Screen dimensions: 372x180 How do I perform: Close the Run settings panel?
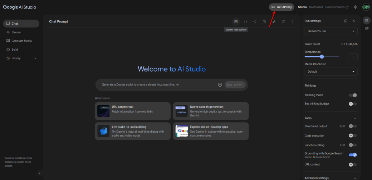coord(353,21)
